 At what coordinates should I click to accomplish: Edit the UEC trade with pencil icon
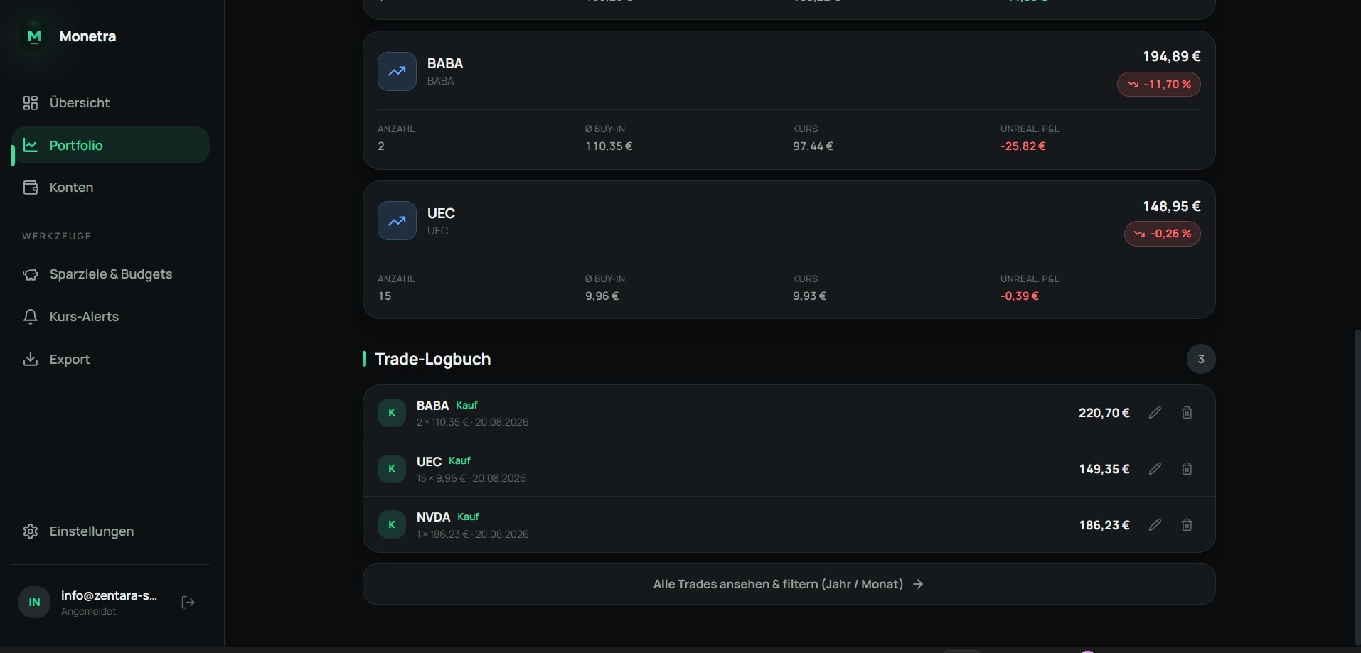pyautogui.click(x=1155, y=469)
